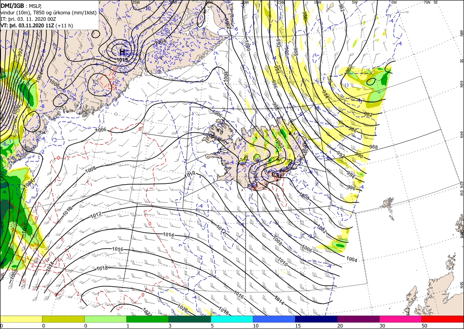Click the 'vindur (10m), T850 og úrkoma' line
Image resolution: width=464 pixels, height=329 pixels.
point(48,12)
